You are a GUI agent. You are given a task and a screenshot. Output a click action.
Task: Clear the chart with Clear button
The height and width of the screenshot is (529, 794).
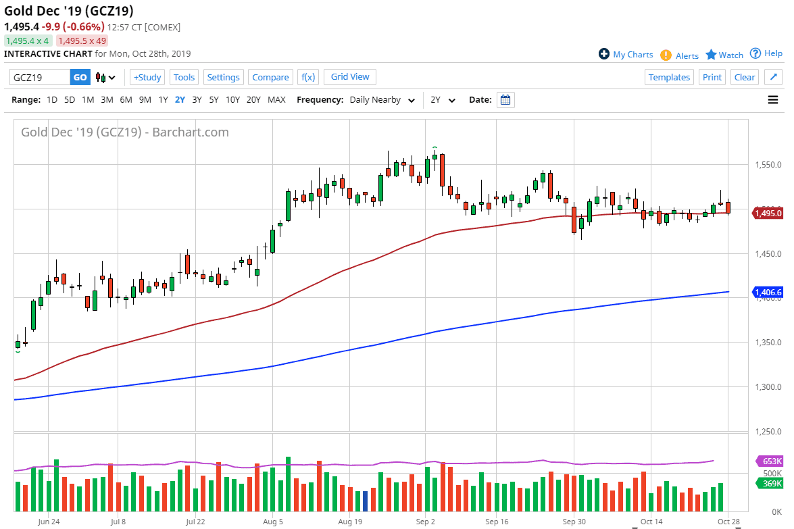[x=744, y=77]
